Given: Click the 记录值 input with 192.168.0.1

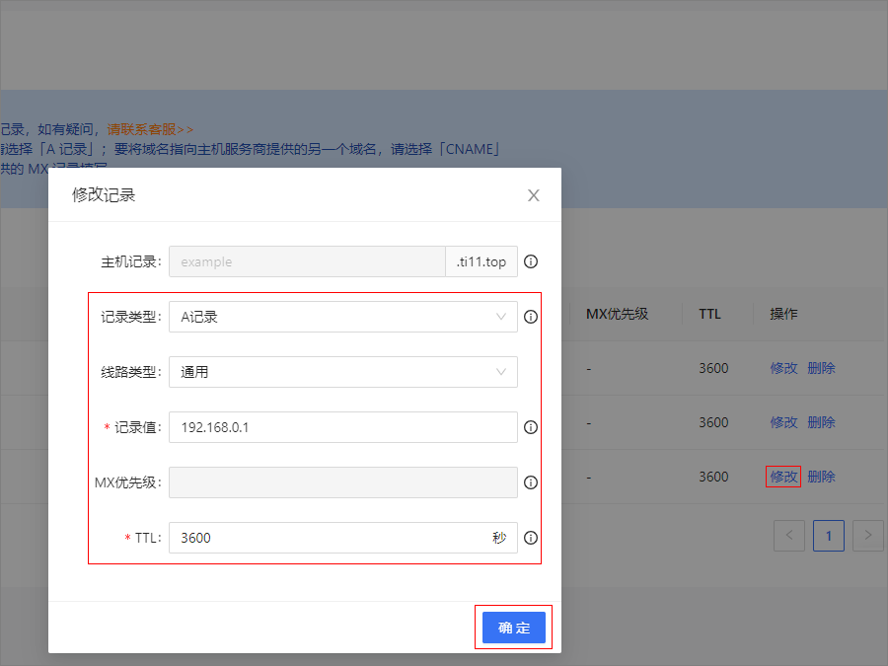Looking at the screenshot, I should [343, 427].
